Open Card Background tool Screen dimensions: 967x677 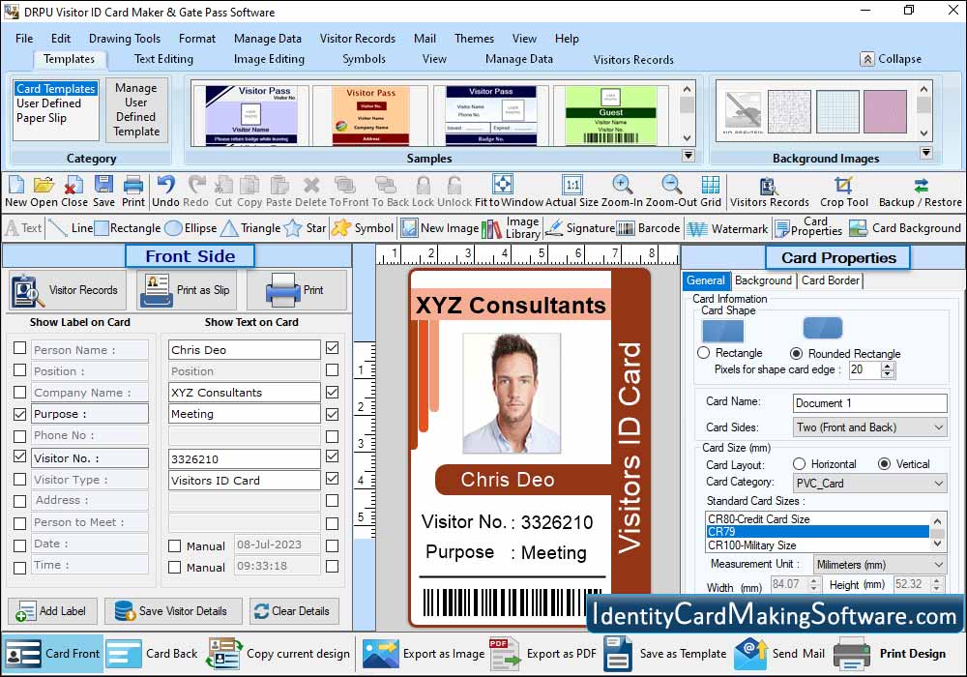[x=905, y=228]
